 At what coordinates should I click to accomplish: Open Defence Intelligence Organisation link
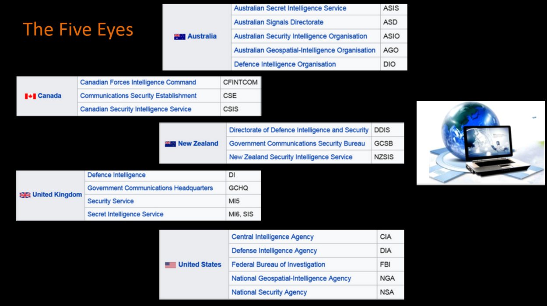pyautogui.click(x=285, y=64)
